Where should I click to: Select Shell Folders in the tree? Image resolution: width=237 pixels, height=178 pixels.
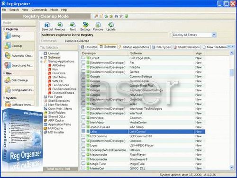click(x=57, y=113)
